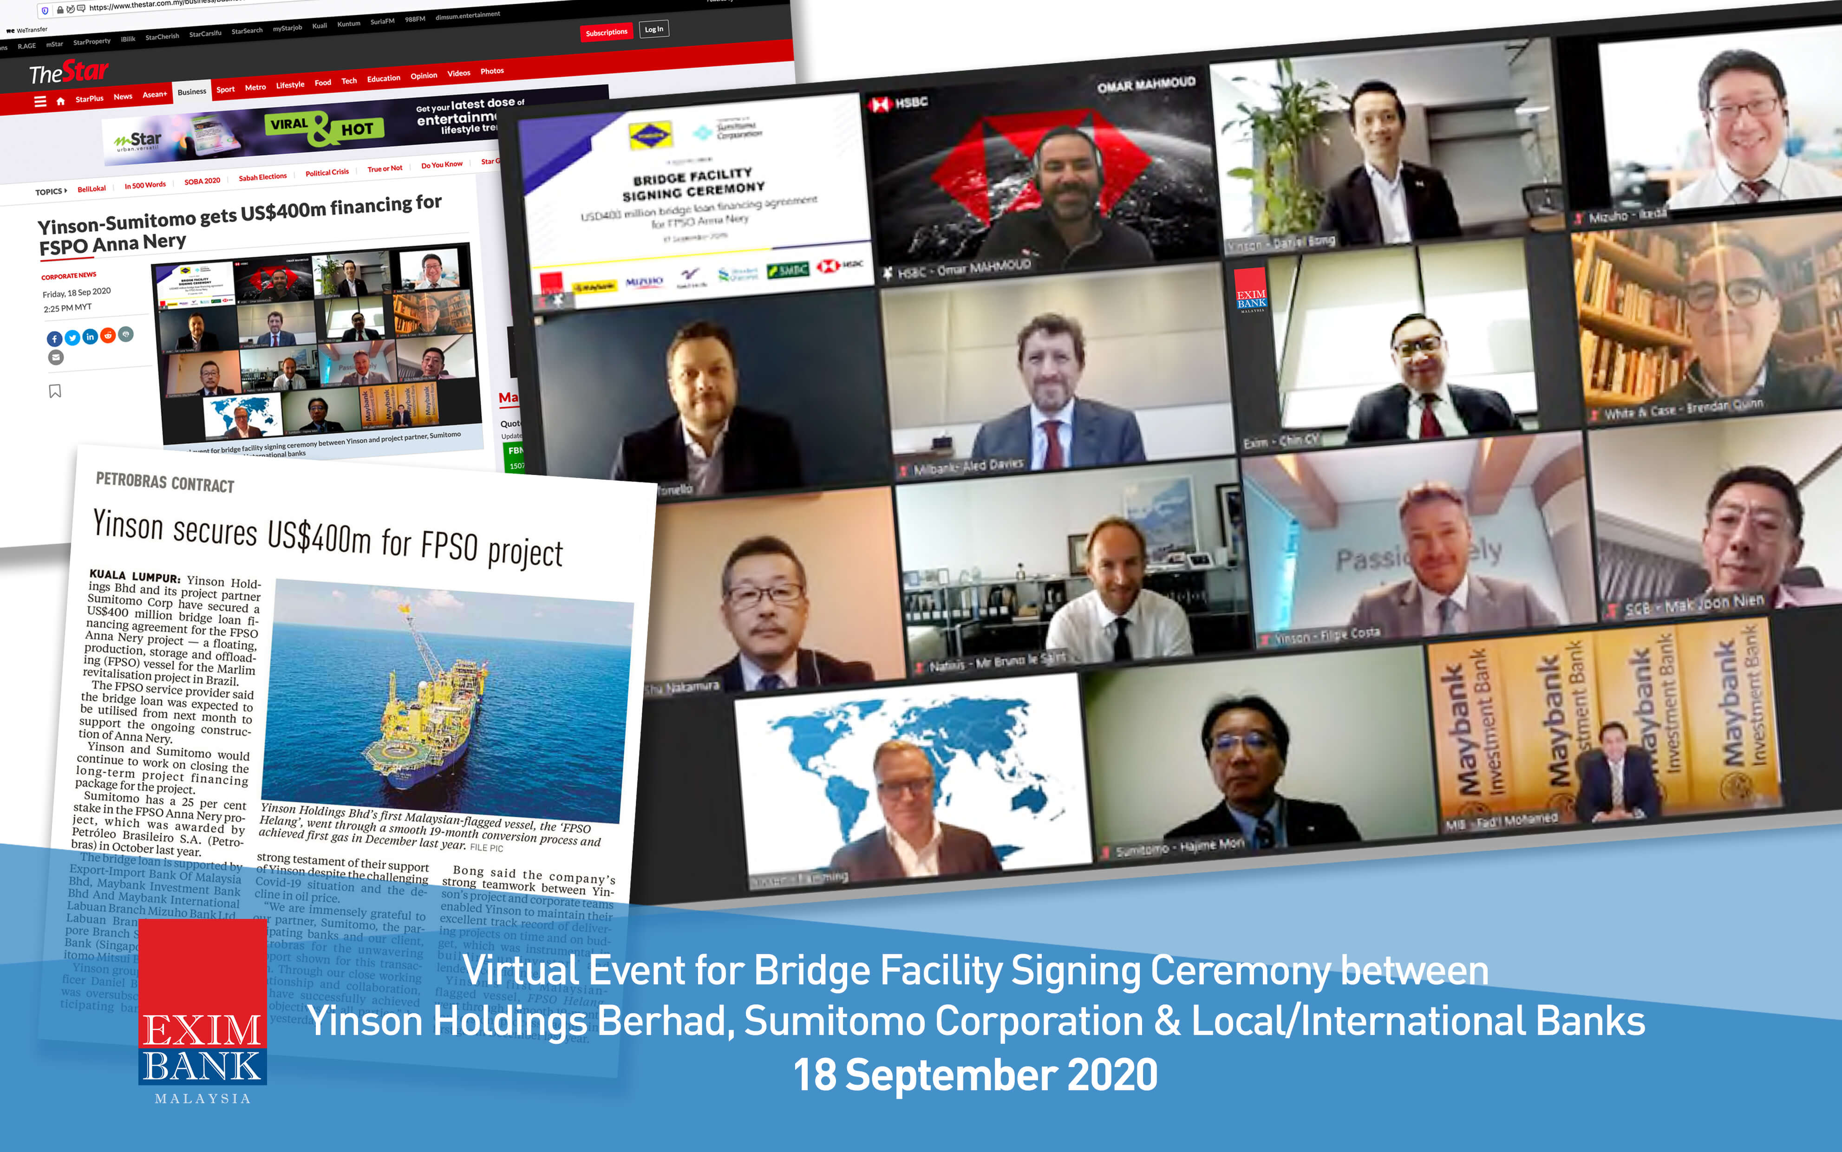The height and width of the screenshot is (1152, 1842).
Task: Open the Do You Know topic link
Action: [442, 164]
